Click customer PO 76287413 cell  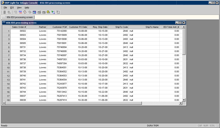click(57, 96)
